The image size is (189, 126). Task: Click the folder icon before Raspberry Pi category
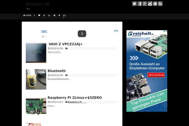coord(66,102)
